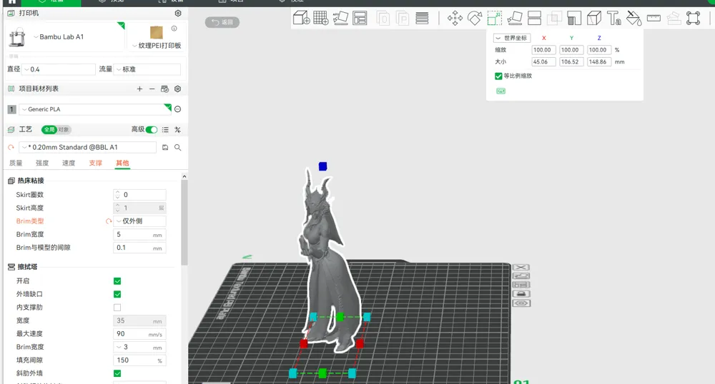Screen dimensions: 715x384
Task: Click the settings panel scrollbar
Action: pos(184,223)
